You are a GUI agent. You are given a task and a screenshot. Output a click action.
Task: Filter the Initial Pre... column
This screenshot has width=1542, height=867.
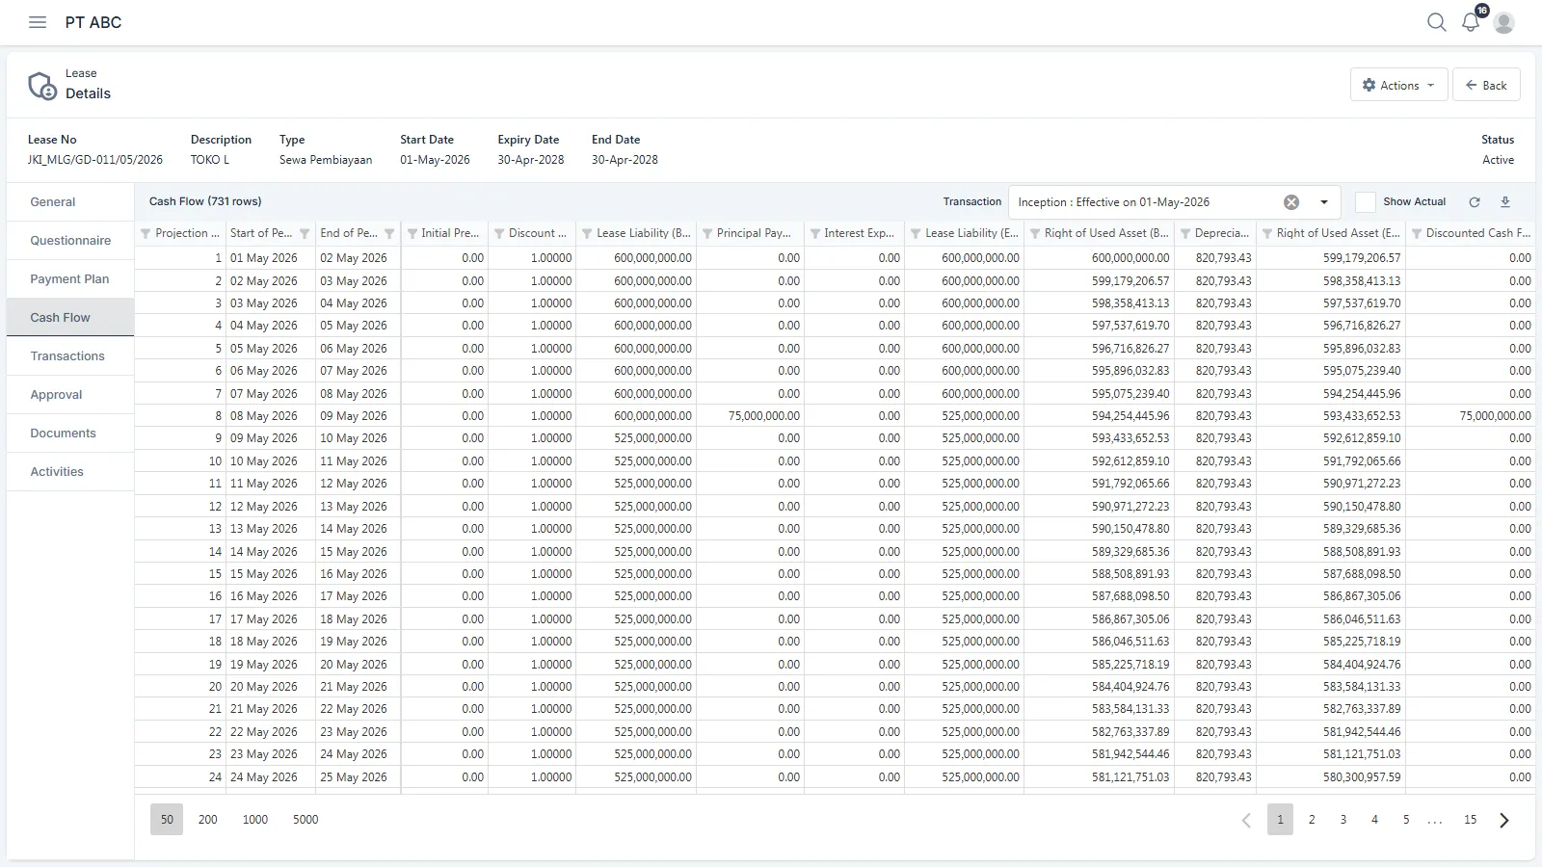click(412, 233)
